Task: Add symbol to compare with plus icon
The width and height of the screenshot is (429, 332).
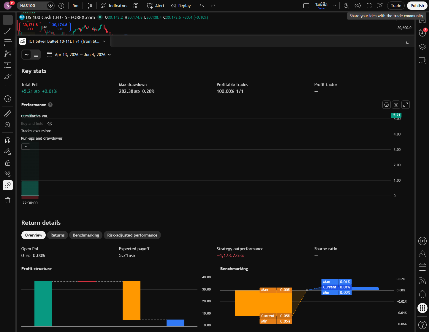Action: click(x=61, y=6)
